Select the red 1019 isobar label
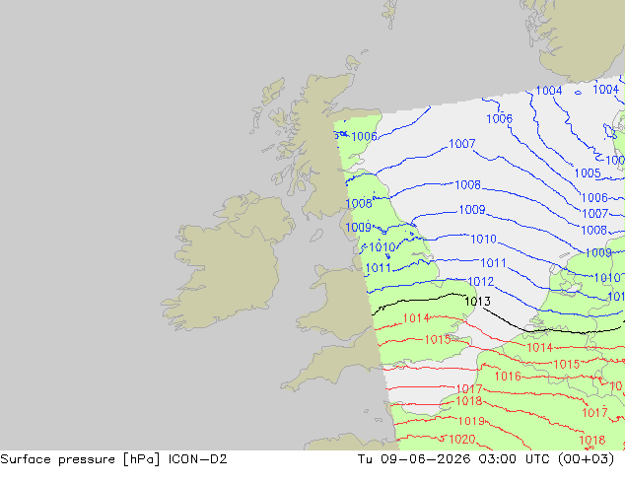The image size is (625, 483). tap(471, 421)
